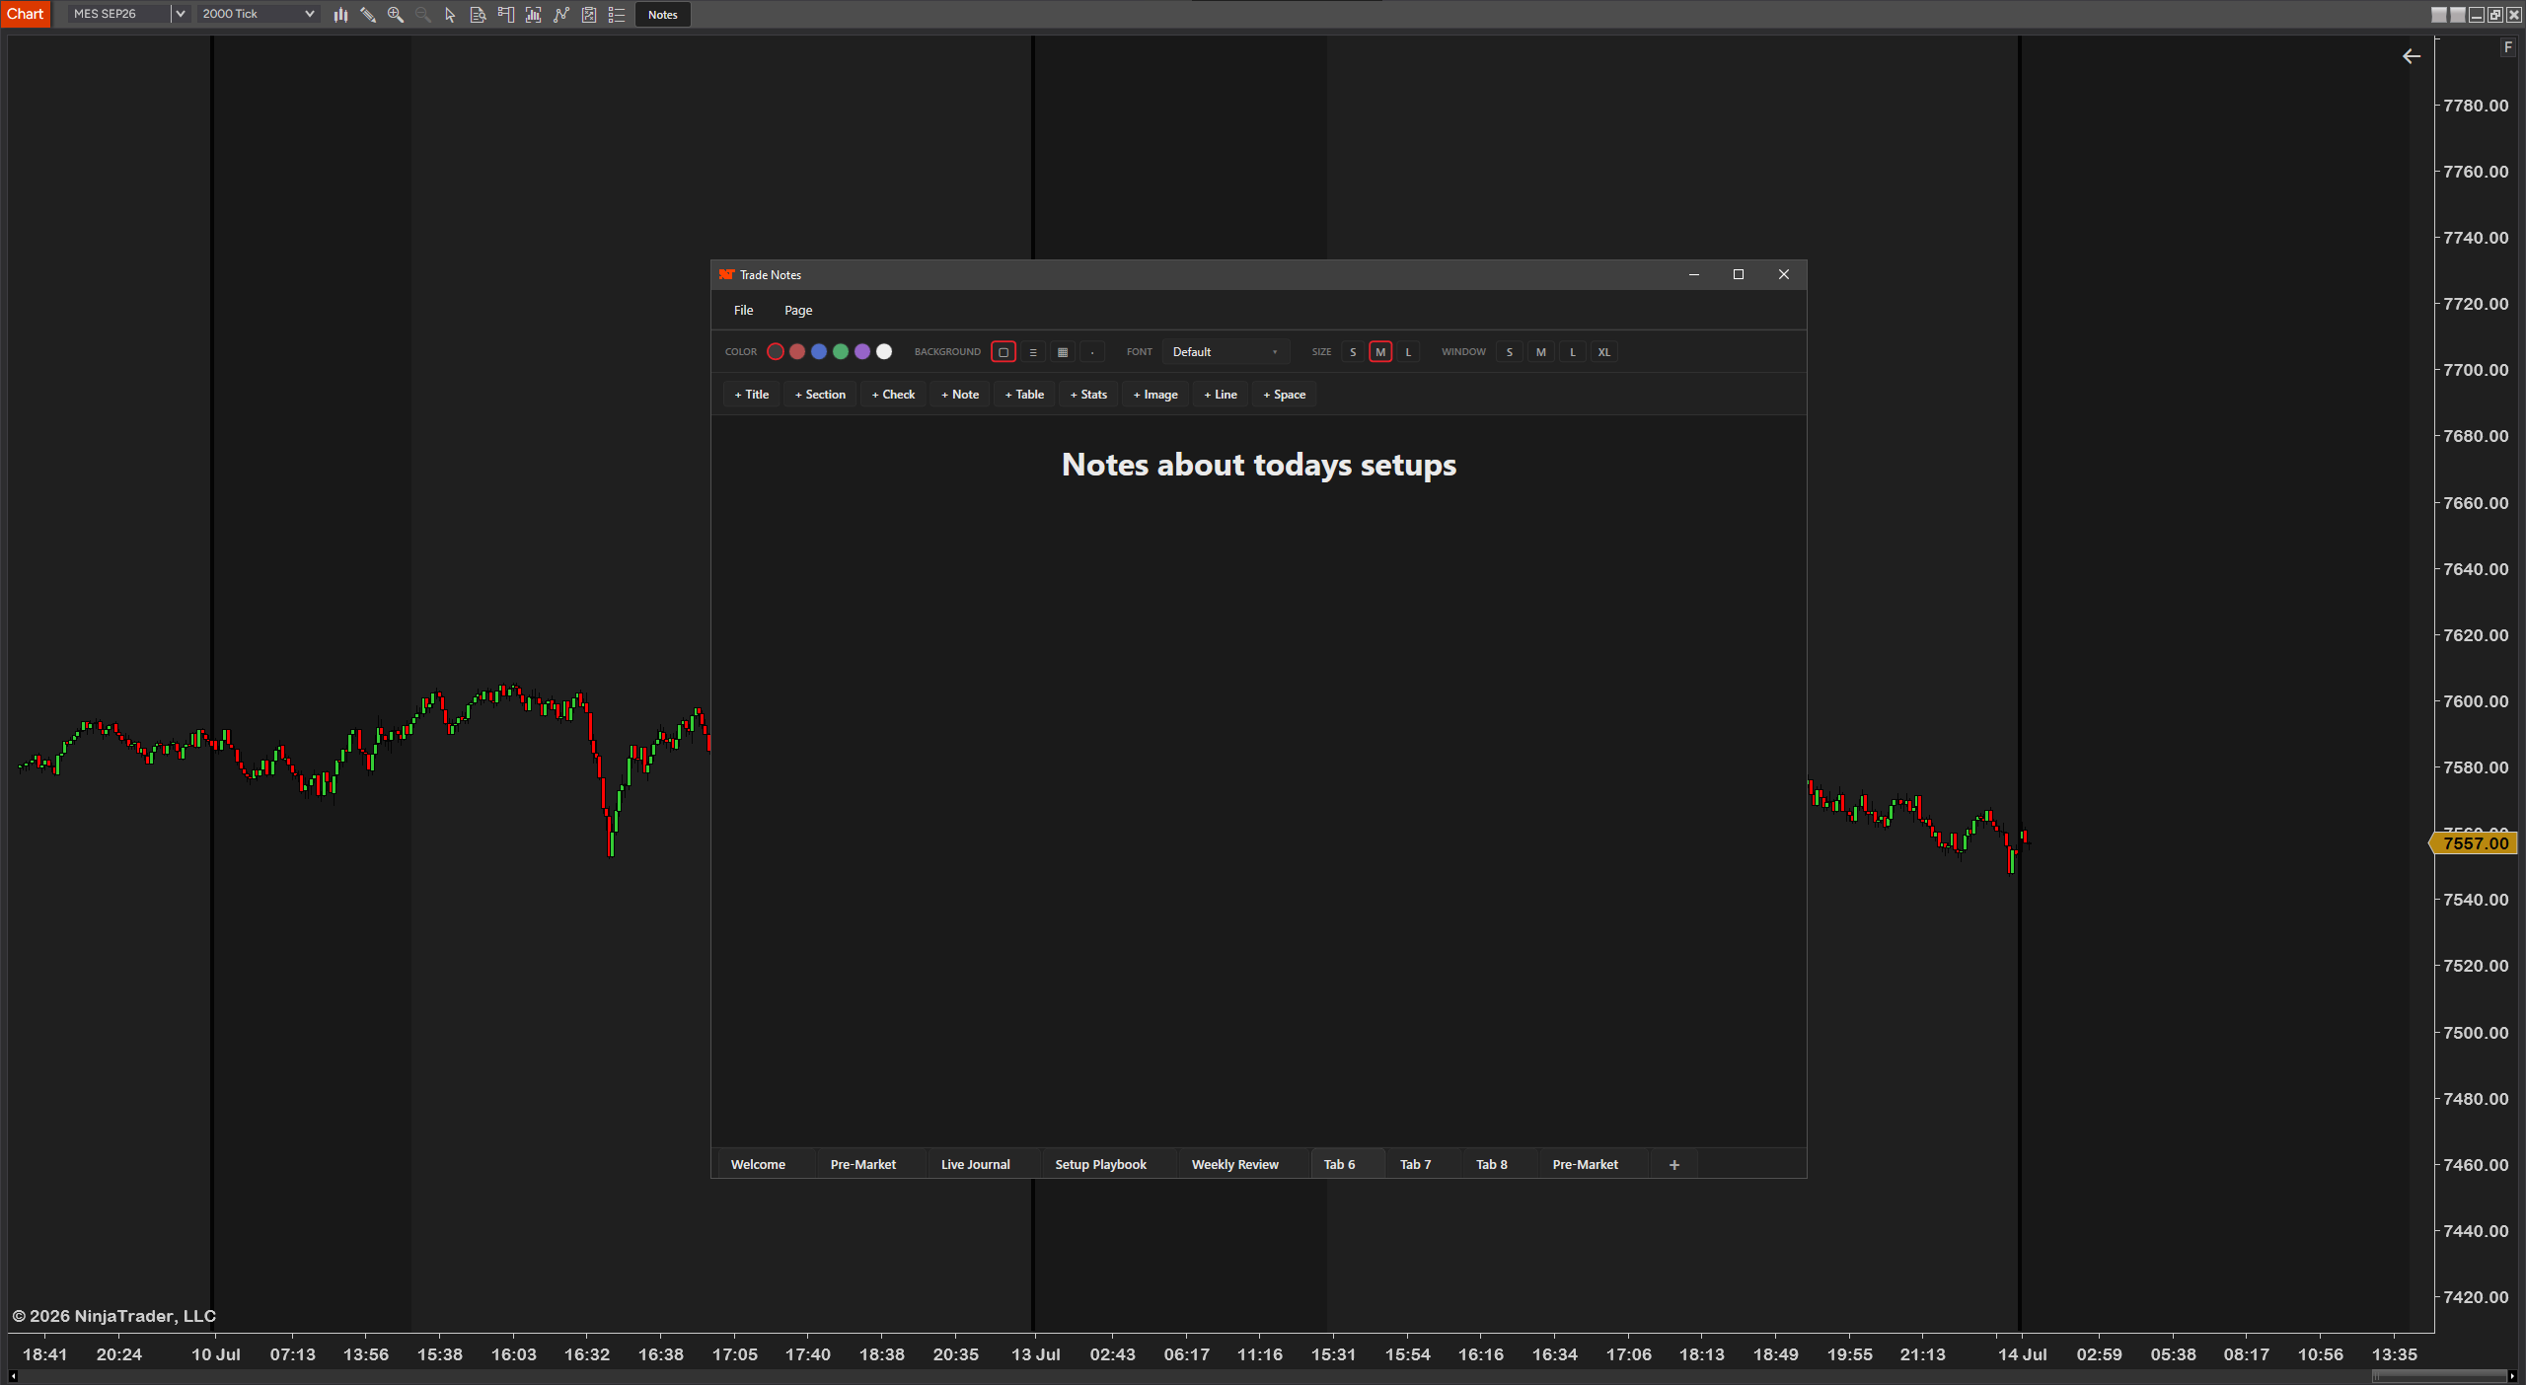Click the + Title button

751,395
